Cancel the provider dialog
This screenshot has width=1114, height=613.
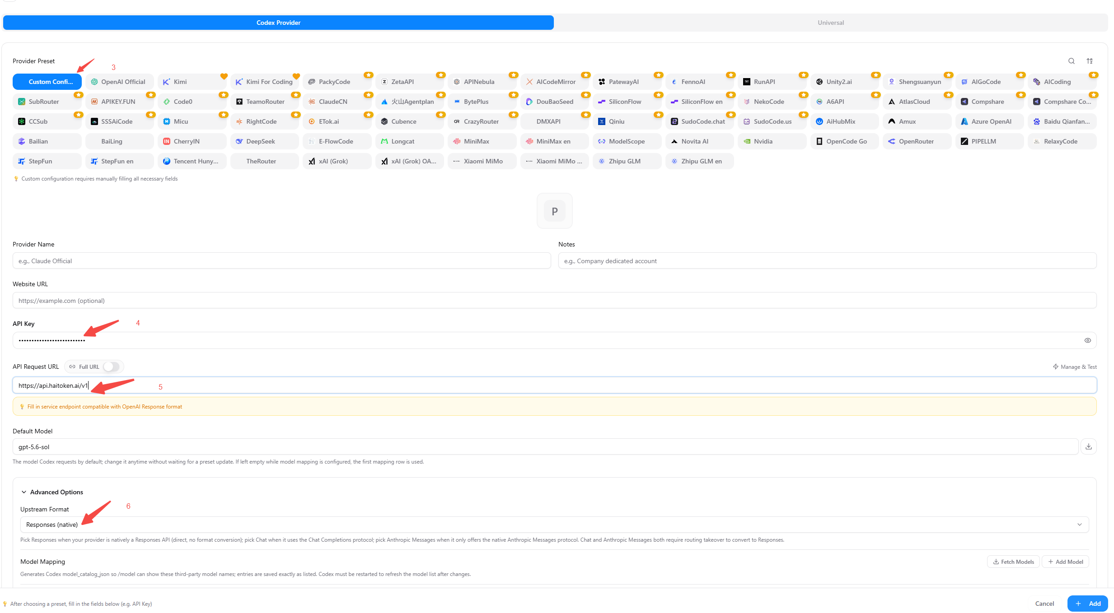pos(1044,604)
